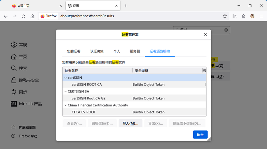The width and height of the screenshot is (267, 149).
Task: Switch to the 您的证书 tab
Action: (73, 51)
